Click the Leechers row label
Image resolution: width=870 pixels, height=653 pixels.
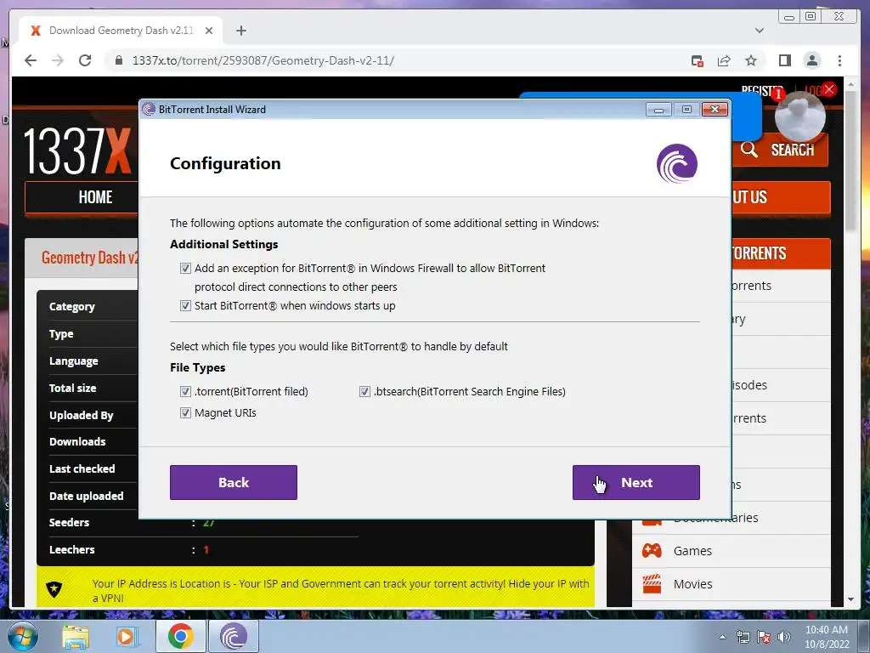click(71, 550)
